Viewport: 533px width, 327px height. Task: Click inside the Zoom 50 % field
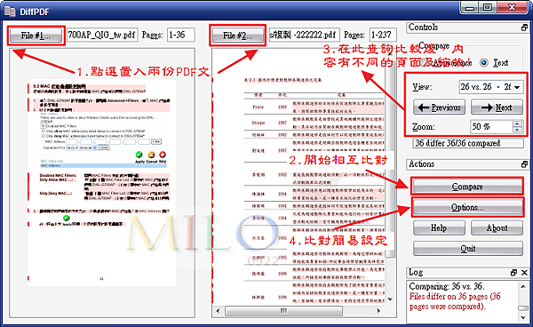point(491,127)
